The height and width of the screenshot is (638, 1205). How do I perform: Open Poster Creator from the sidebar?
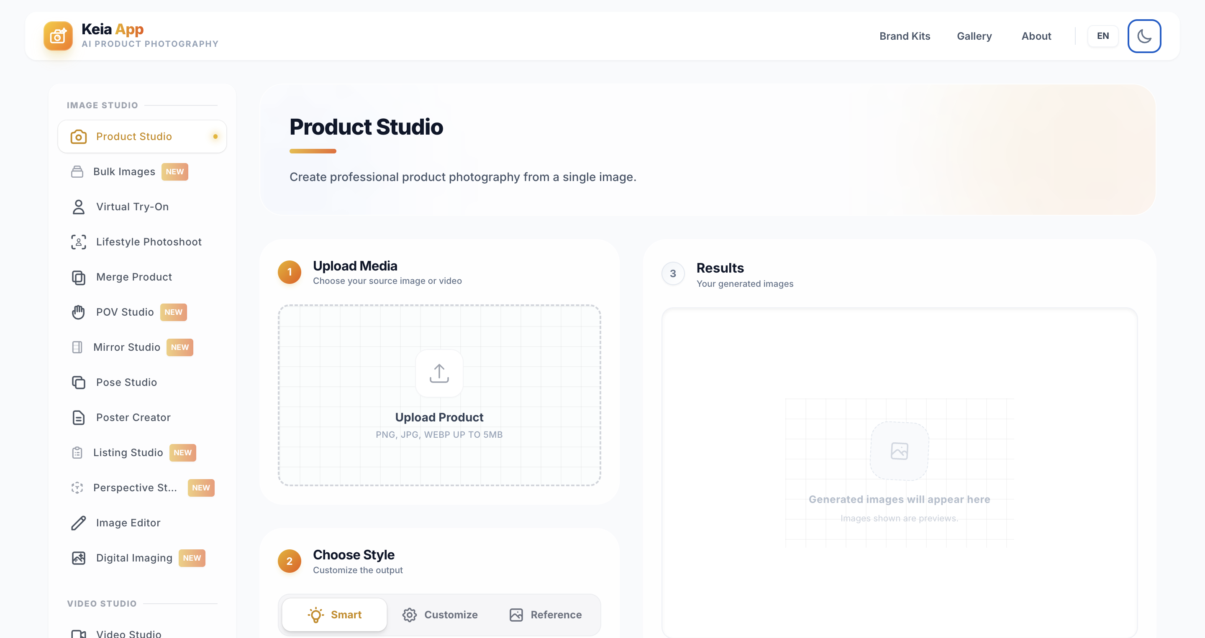click(142, 417)
